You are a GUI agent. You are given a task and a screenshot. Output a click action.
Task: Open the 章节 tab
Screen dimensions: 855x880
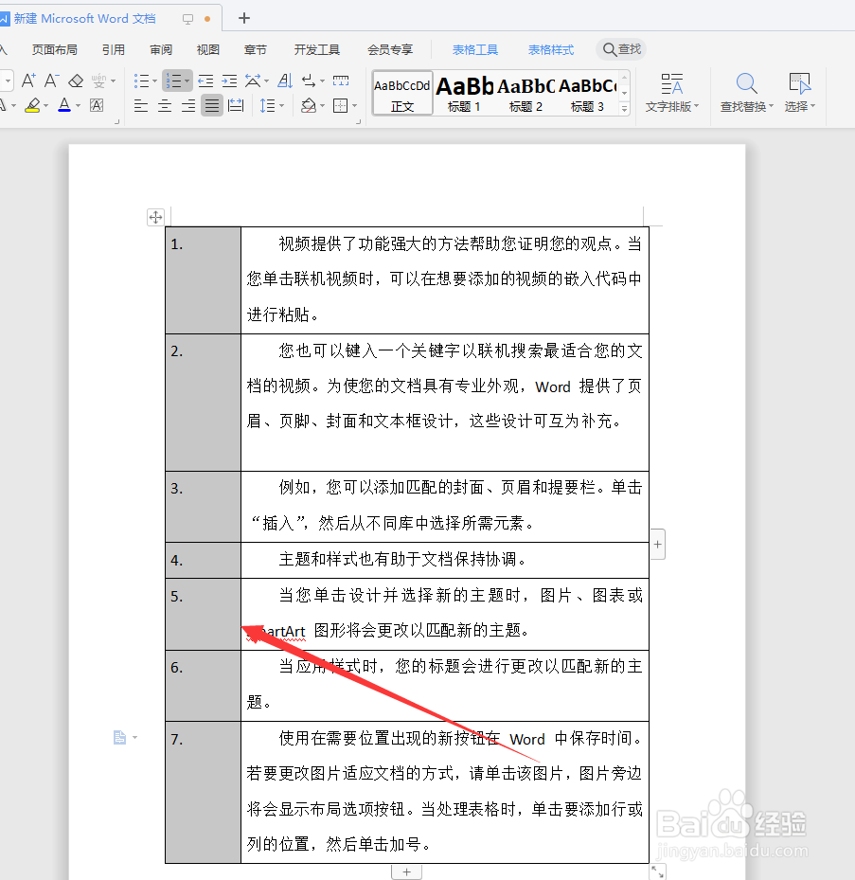point(256,50)
